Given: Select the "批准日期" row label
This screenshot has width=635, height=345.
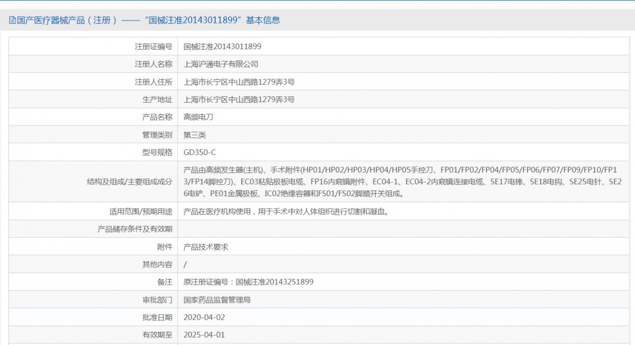Looking at the screenshot, I should (158, 317).
